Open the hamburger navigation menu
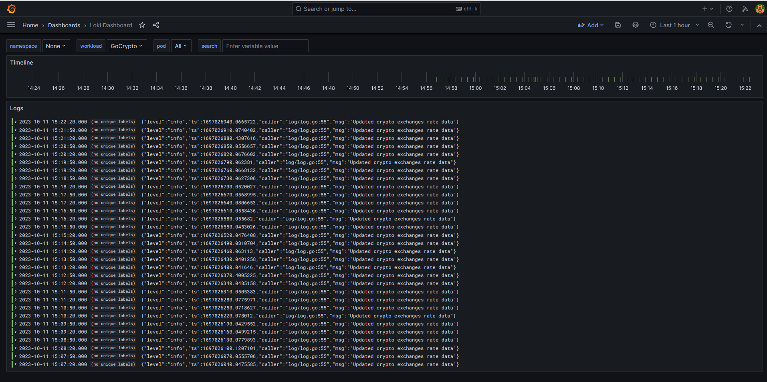 11,25
